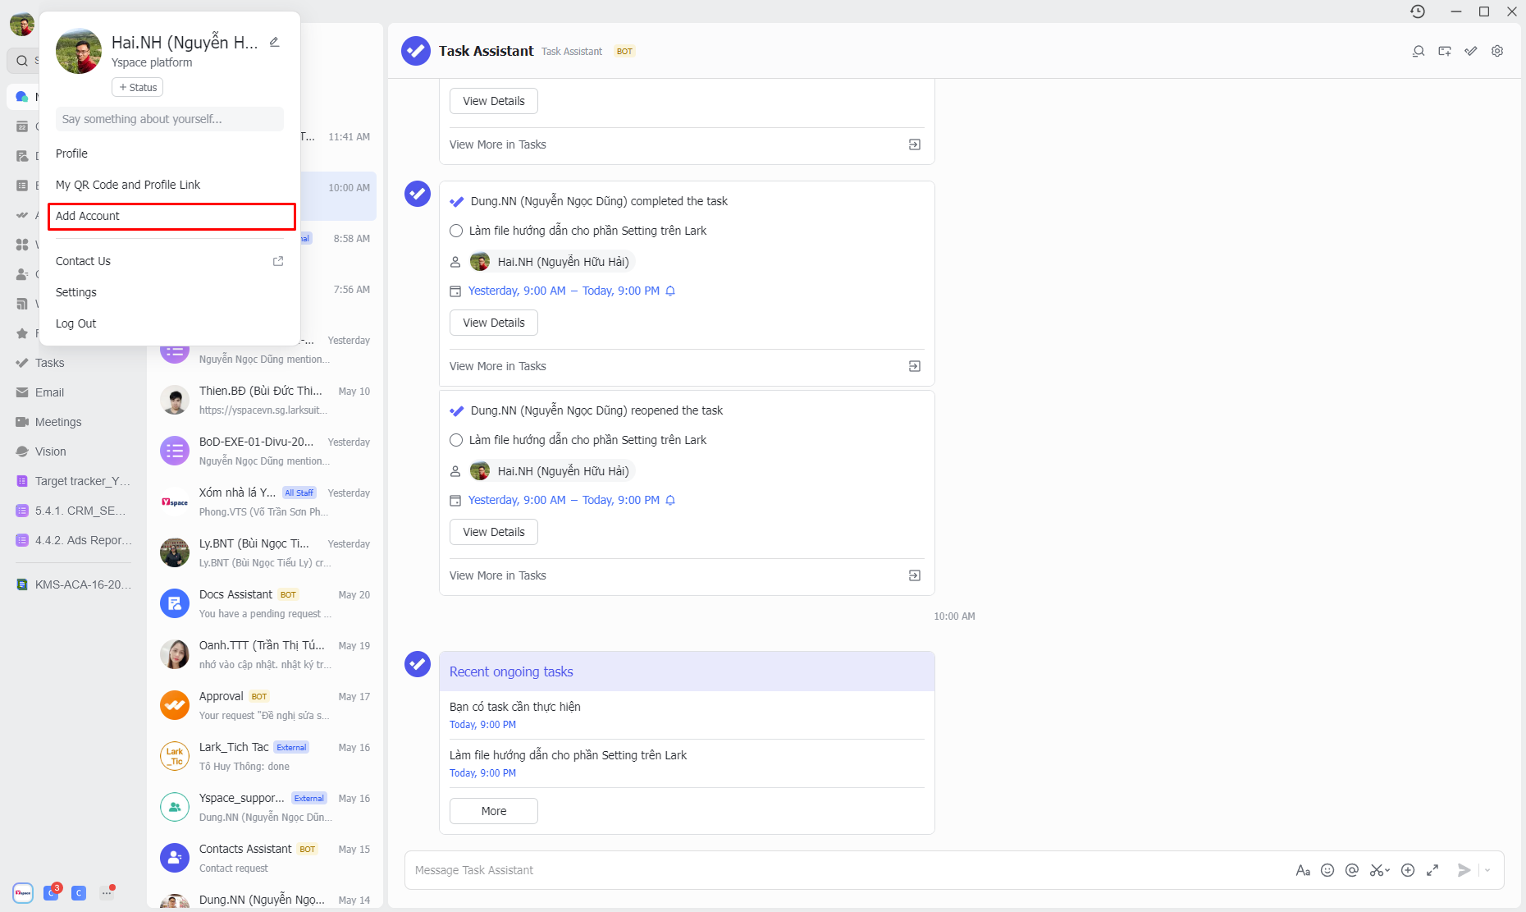The width and height of the screenshot is (1526, 912).
Task: Open Yspace_suppor… external group
Action: 264,807
